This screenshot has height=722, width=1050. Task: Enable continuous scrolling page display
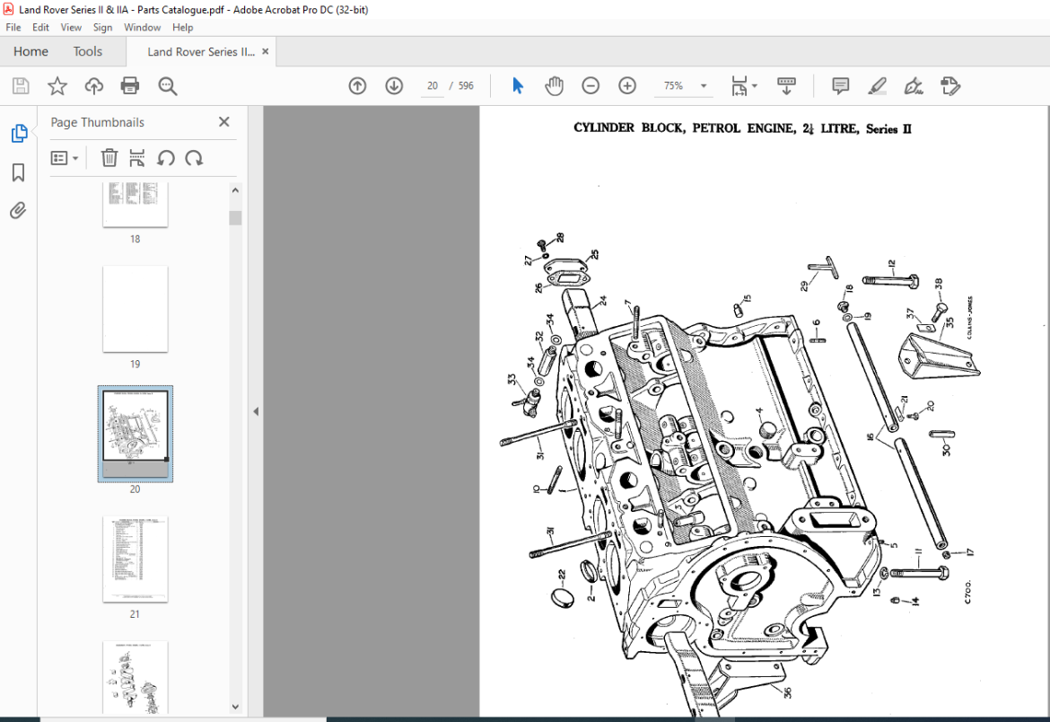[786, 85]
